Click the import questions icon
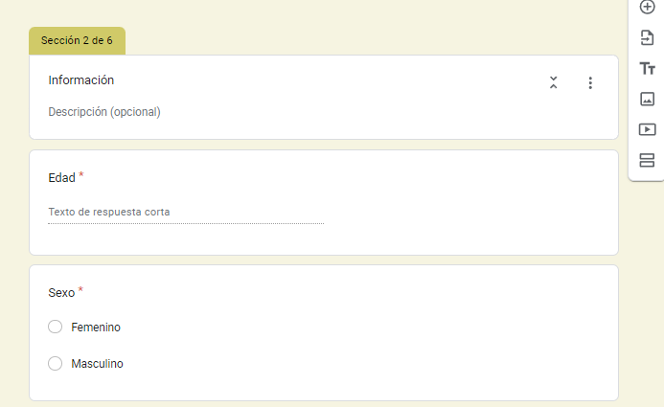Image resolution: width=664 pixels, height=407 pixels. pyautogui.click(x=647, y=38)
